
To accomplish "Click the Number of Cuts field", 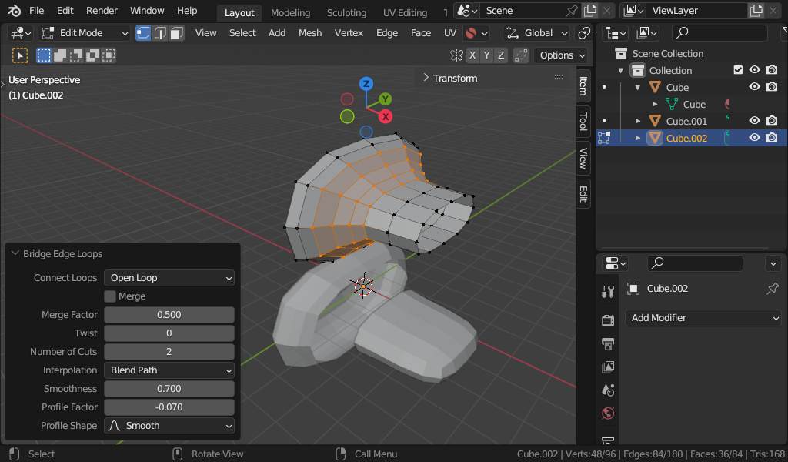I will tap(169, 352).
